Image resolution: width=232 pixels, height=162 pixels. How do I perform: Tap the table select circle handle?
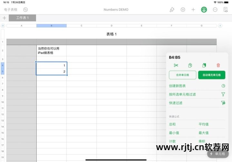pyautogui.click(x=3, y=25)
